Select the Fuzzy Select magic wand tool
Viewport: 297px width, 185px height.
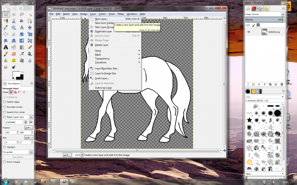click(30, 14)
